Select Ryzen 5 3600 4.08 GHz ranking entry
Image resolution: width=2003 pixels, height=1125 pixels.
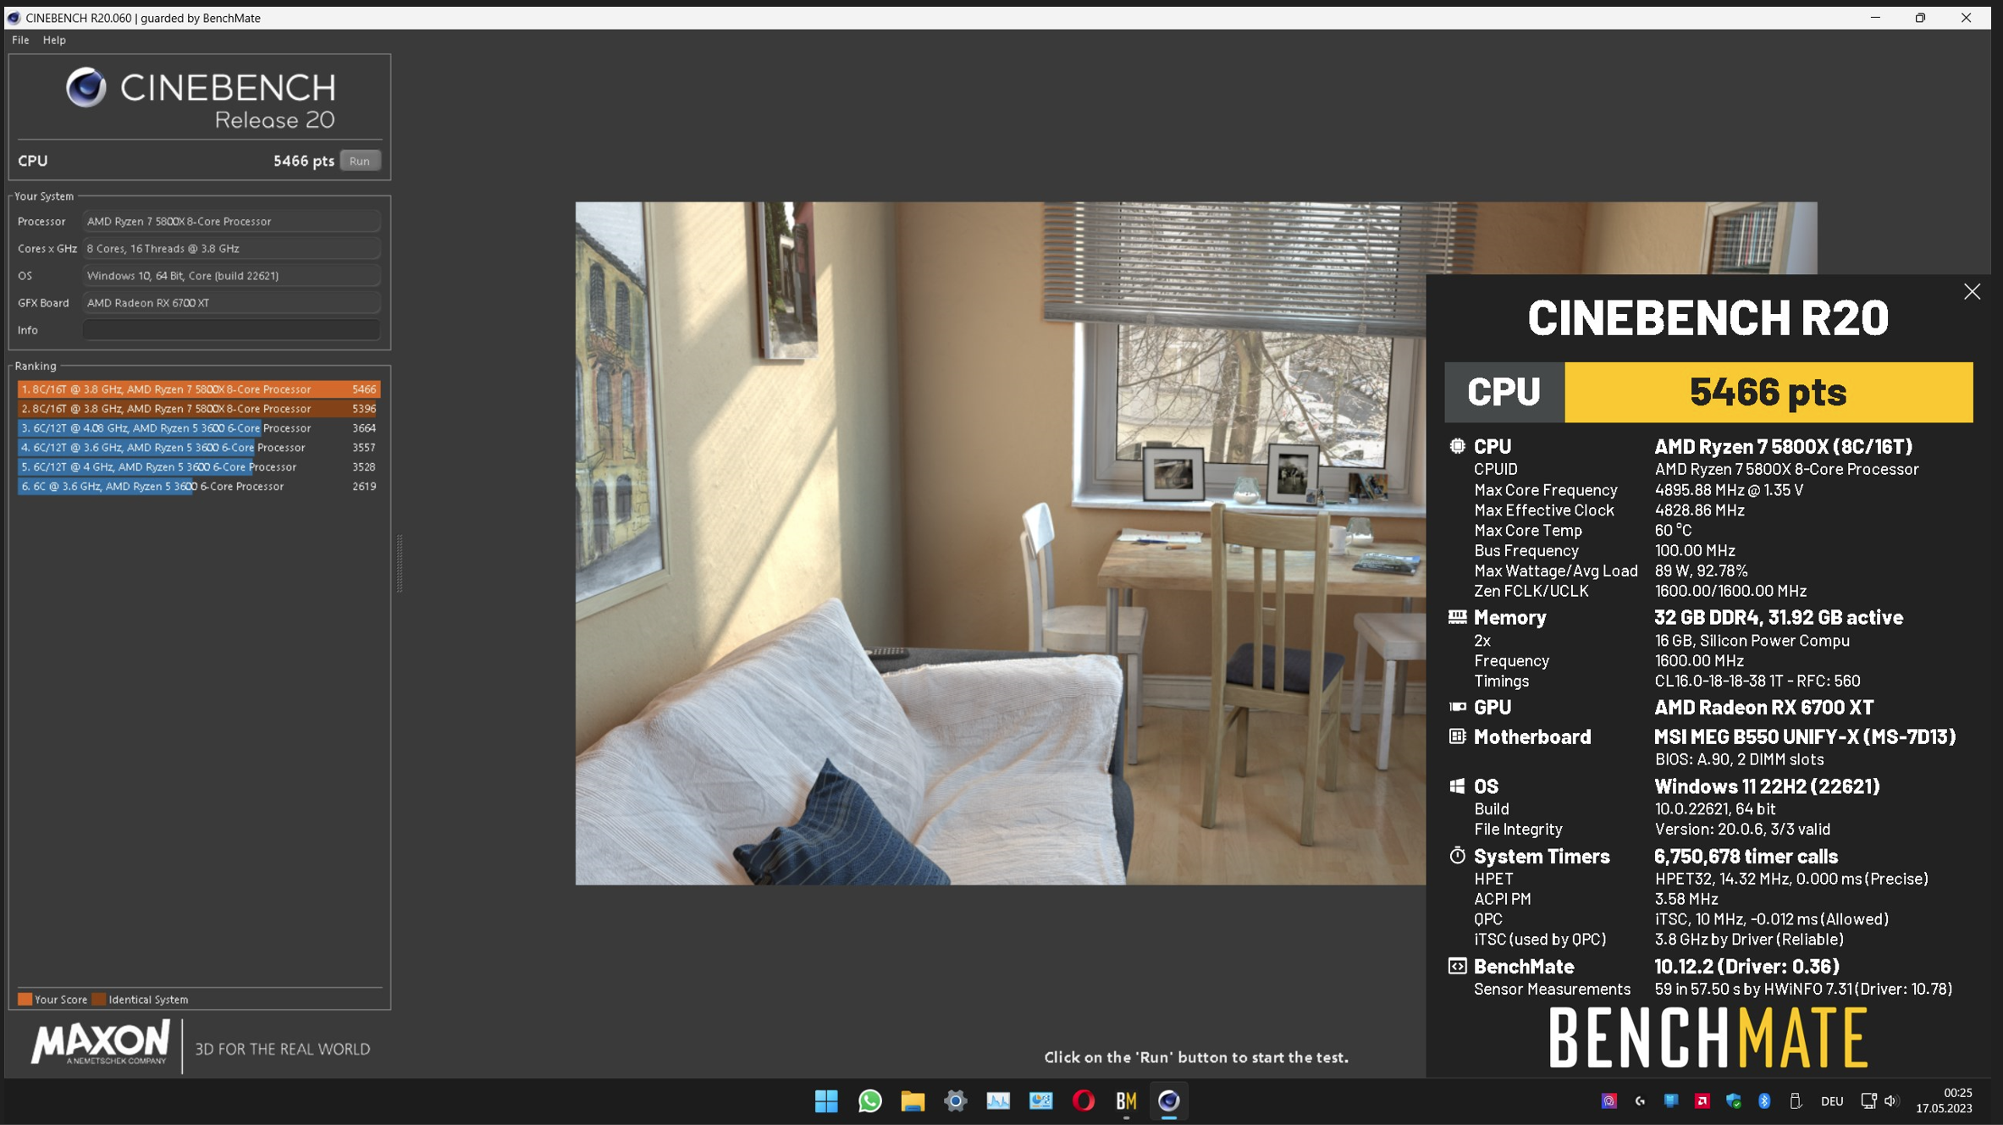point(198,428)
